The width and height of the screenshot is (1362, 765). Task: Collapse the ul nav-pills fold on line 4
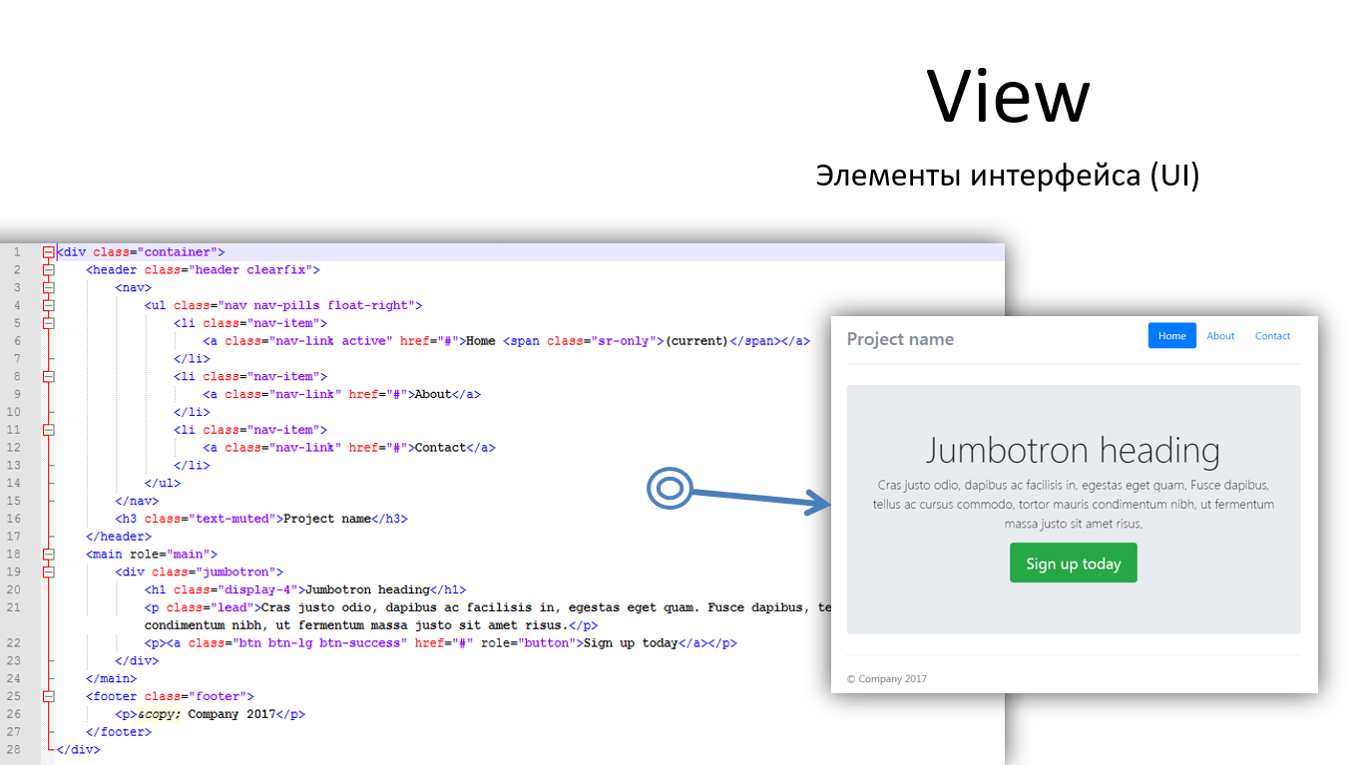(48, 306)
